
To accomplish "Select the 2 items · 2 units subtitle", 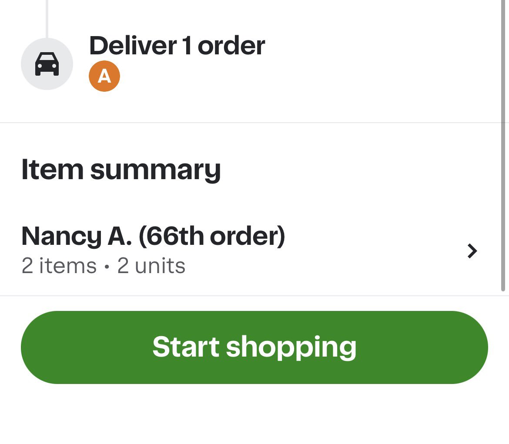I will click(x=103, y=266).
